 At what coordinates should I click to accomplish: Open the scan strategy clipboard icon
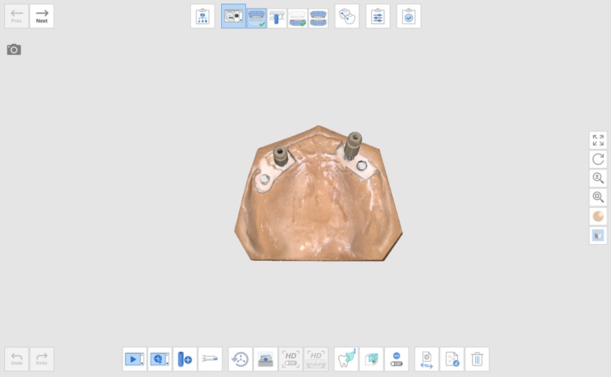click(x=202, y=16)
